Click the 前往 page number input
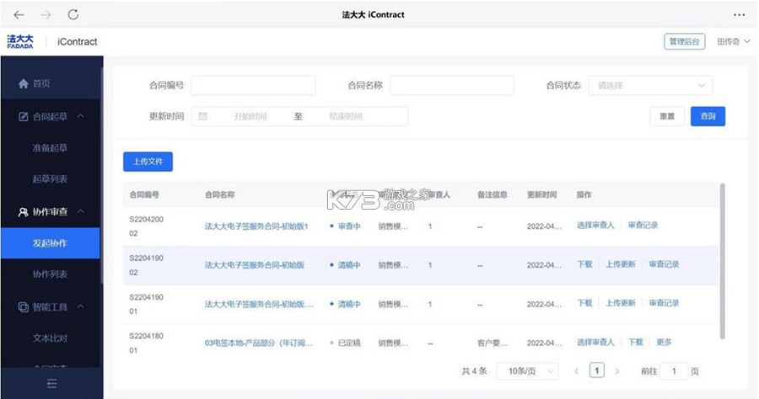 point(674,371)
